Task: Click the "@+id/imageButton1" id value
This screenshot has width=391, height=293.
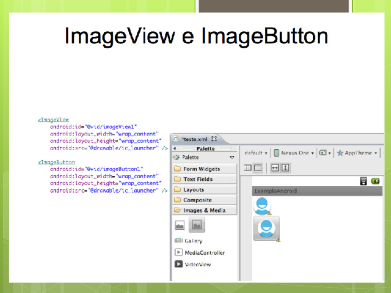Action: tap(114, 169)
